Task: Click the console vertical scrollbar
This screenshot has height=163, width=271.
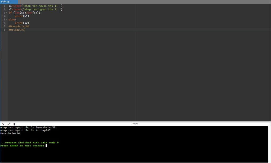Action: [269, 144]
